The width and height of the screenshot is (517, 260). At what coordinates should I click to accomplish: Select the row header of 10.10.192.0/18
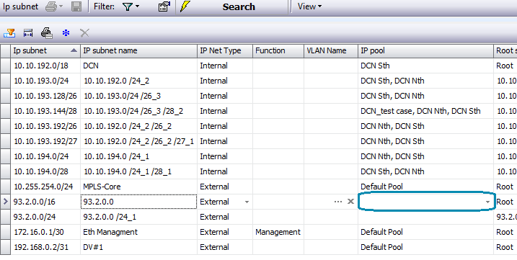coord(5,66)
